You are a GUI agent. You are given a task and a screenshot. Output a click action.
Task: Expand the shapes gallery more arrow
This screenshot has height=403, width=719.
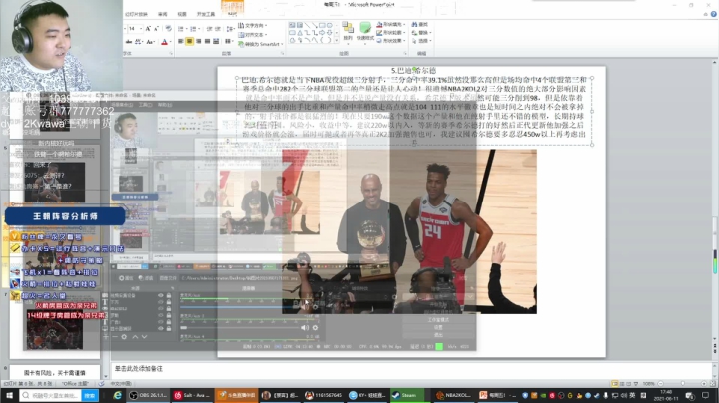(x=336, y=41)
